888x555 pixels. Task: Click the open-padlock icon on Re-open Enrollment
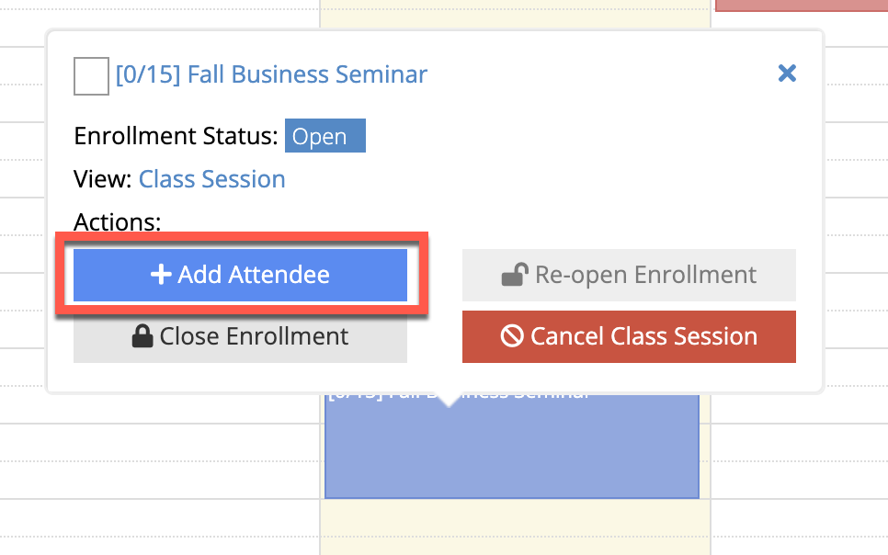[x=516, y=273]
